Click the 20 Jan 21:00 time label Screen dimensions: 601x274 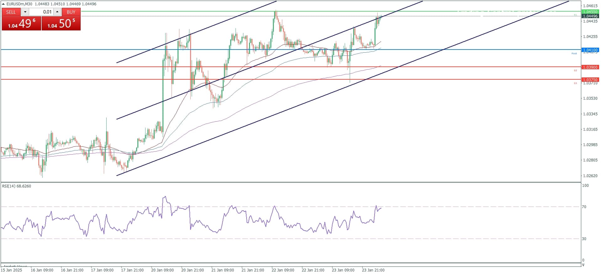[x=193, y=270]
